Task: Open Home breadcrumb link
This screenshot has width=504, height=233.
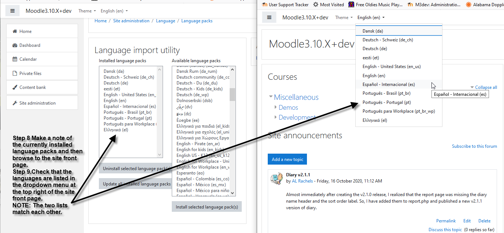Action: point(101,21)
